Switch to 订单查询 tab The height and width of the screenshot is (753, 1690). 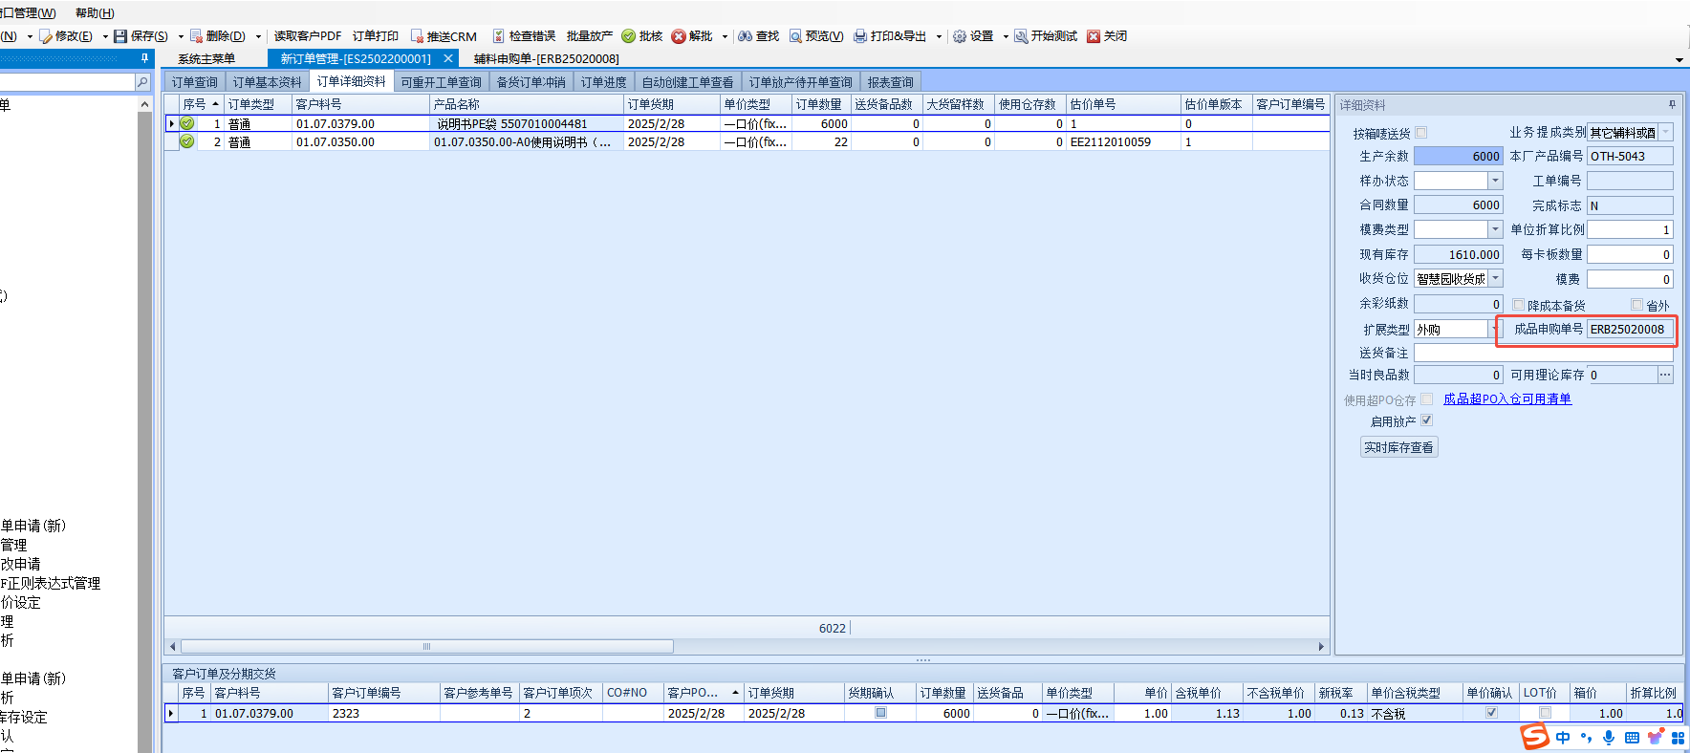(x=195, y=82)
